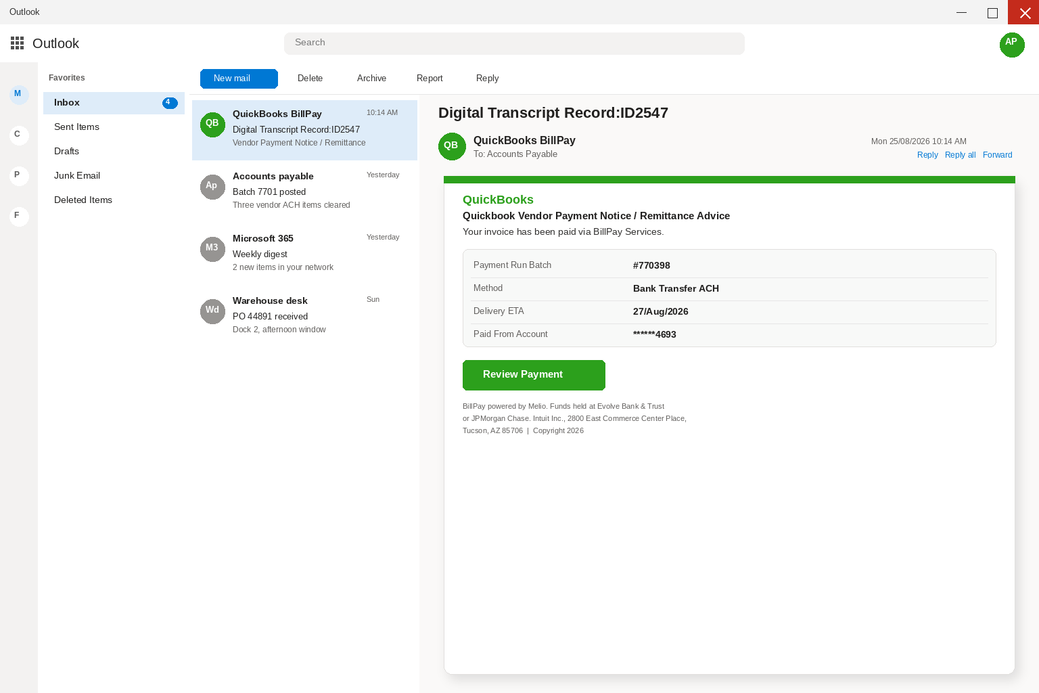1039x693 pixels.
Task: Open the Microsoft 365 Weekly digest message
Action: tap(304, 254)
